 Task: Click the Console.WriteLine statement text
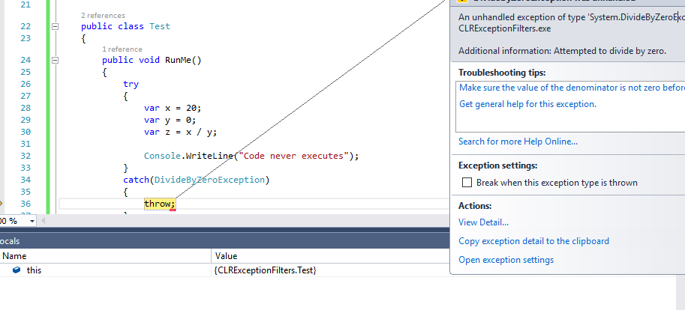pyautogui.click(x=251, y=156)
